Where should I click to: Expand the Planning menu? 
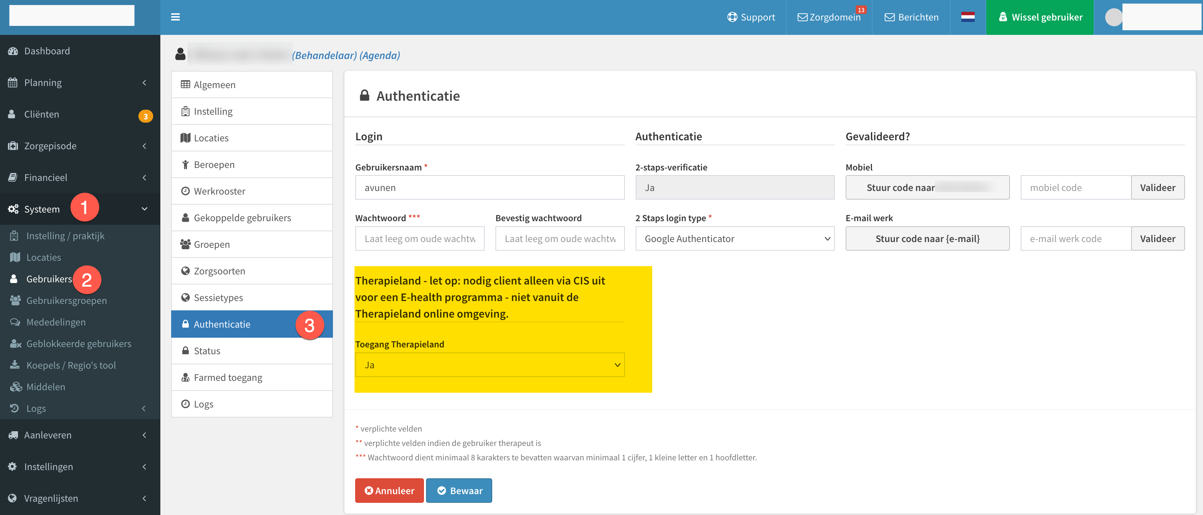point(80,83)
